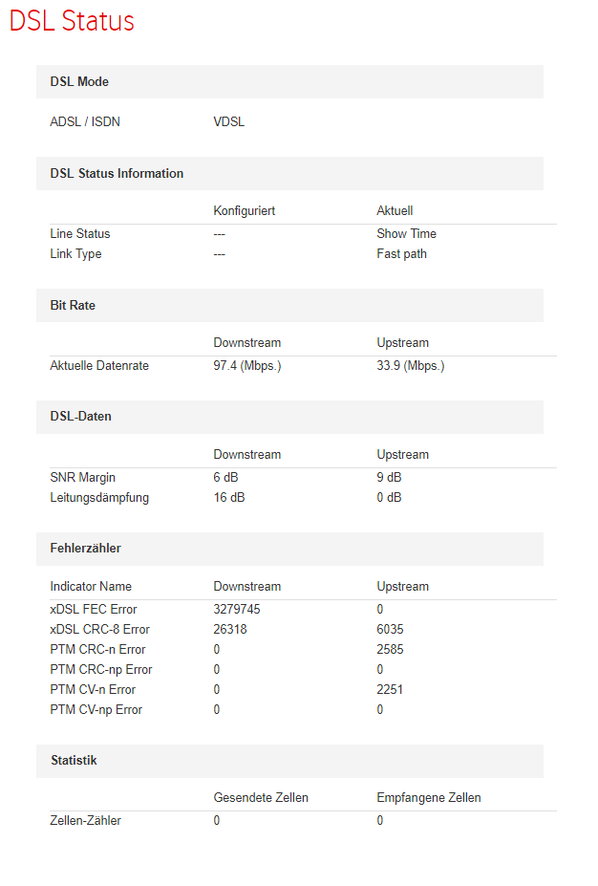Click the 6 dB SNR Margin value
The height and width of the screenshot is (886, 598).
pyautogui.click(x=226, y=478)
